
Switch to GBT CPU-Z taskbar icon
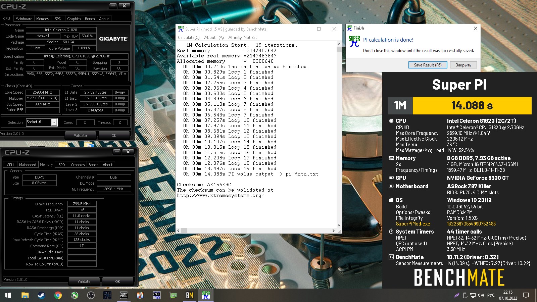[124, 295]
